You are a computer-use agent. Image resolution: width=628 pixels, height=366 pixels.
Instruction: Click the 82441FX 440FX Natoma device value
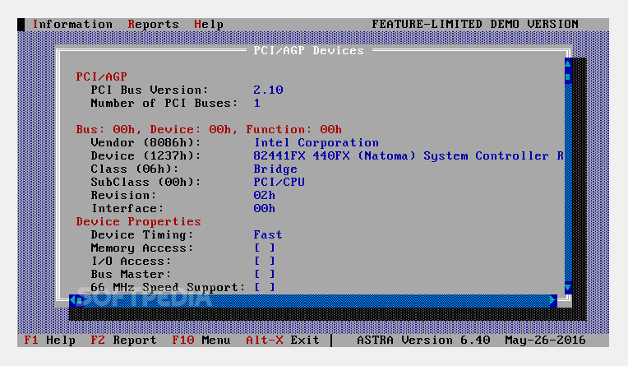tap(409, 156)
